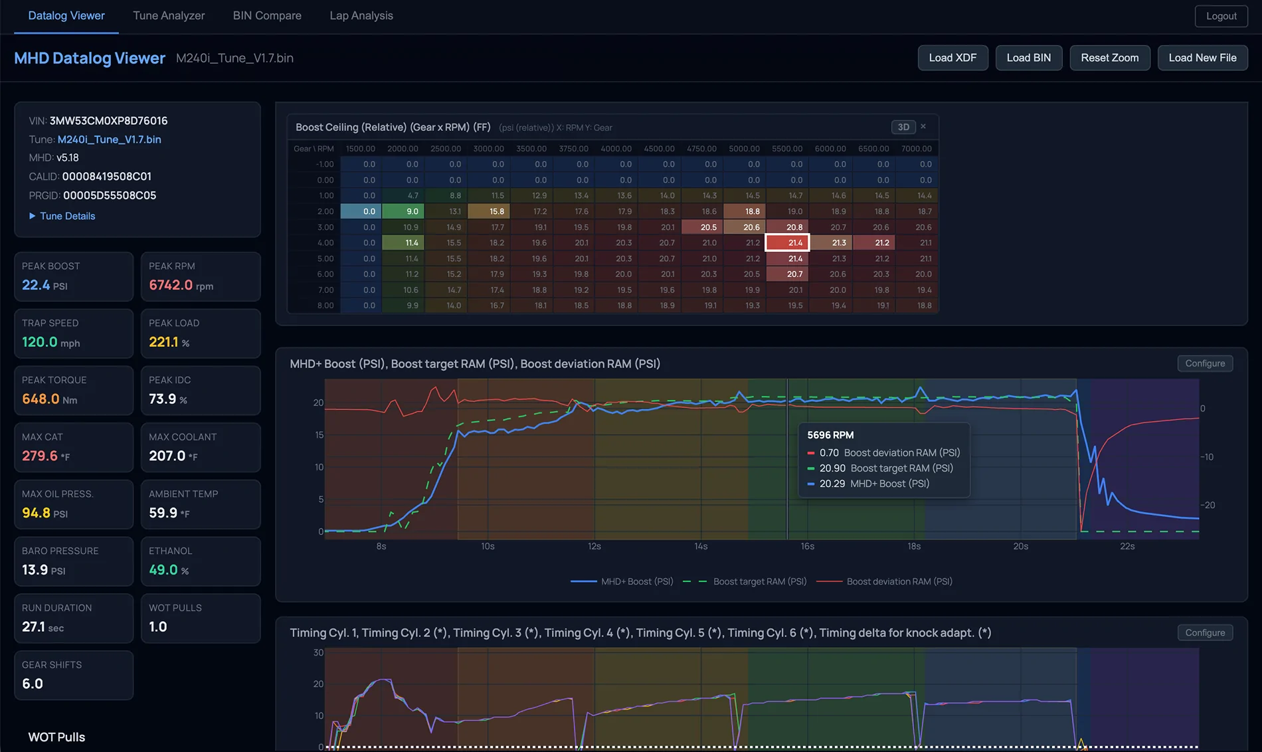Close the Boost Ceiling table panel
The height and width of the screenshot is (752, 1262).
(x=923, y=126)
